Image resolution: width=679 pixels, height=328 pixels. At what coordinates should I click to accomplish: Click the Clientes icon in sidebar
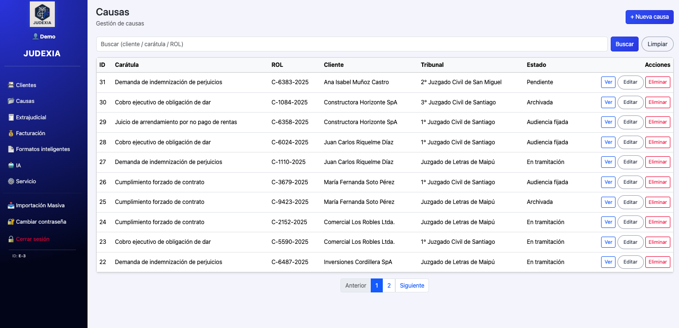[11, 85]
